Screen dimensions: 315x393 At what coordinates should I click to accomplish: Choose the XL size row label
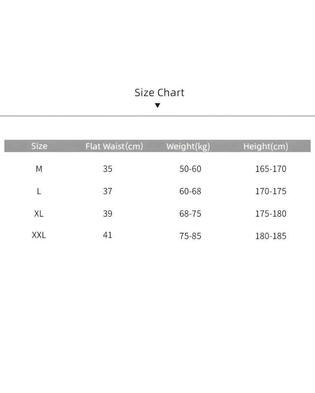[39, 214]
